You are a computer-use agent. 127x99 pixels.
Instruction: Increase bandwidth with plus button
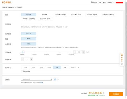pos(83,52)
